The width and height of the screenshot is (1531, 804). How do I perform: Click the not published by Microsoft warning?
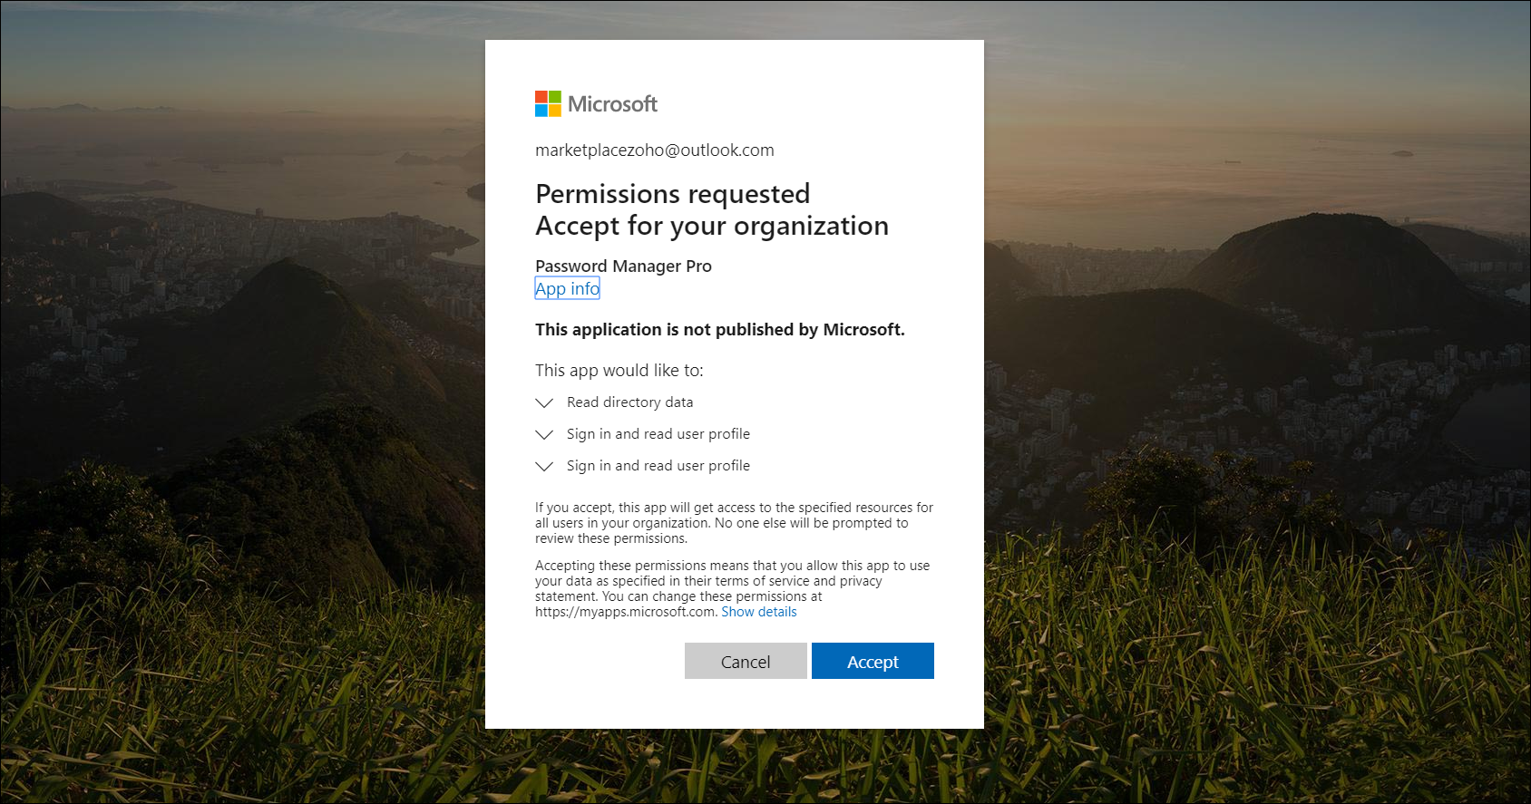[719, 330]
